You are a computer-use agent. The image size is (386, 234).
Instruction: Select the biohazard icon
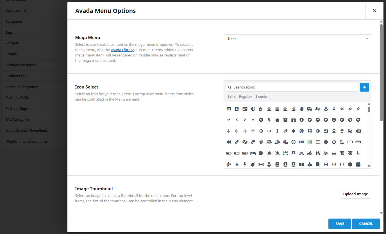pos(326,153)
